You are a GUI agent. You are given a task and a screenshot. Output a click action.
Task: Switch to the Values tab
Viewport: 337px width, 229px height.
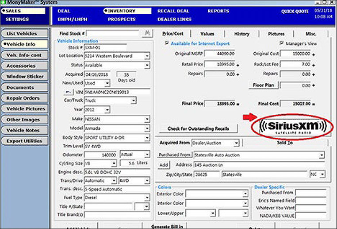tap(207, 34)
